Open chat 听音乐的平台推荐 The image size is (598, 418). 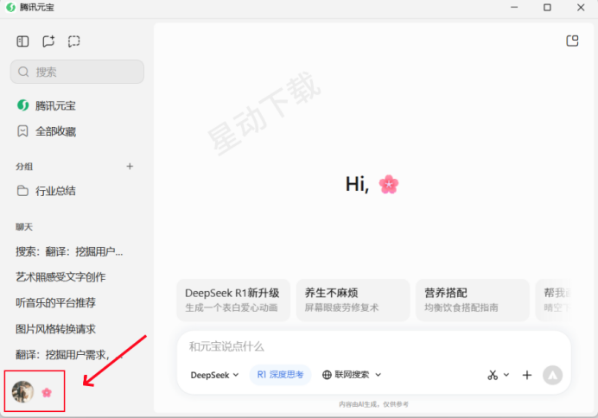(x=55, y=303)
